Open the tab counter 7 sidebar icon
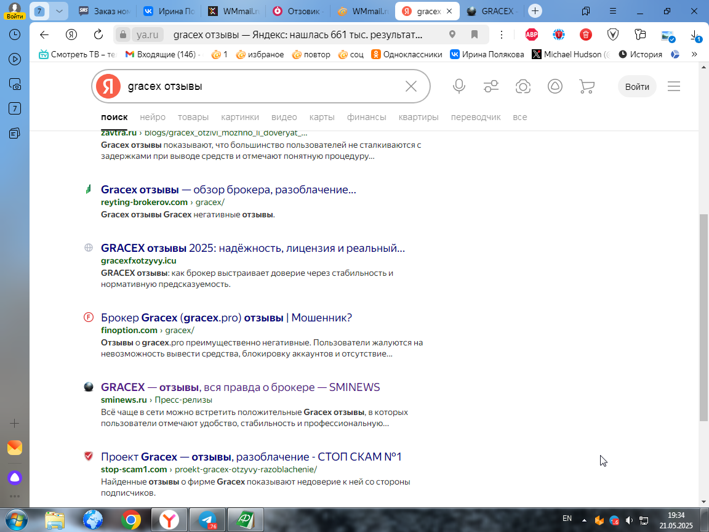This screenshot has width=709, height=532. tap(15, 108)
